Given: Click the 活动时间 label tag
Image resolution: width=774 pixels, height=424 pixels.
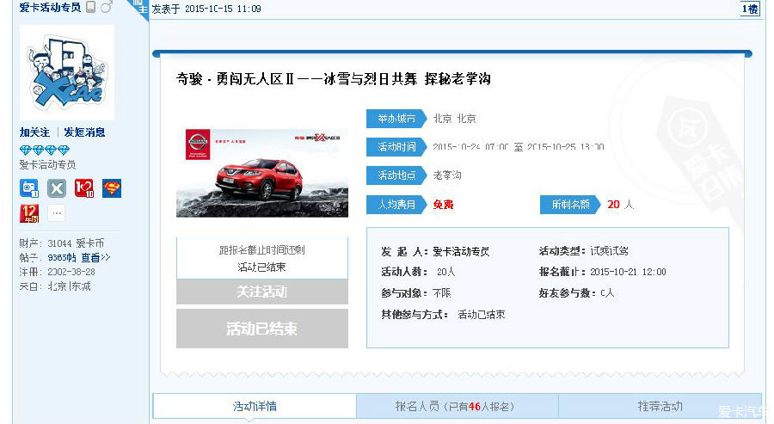Looking at the screenshot, I should pos(396,146).
